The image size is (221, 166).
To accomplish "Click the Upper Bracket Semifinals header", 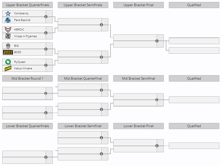I will point(83,5).
